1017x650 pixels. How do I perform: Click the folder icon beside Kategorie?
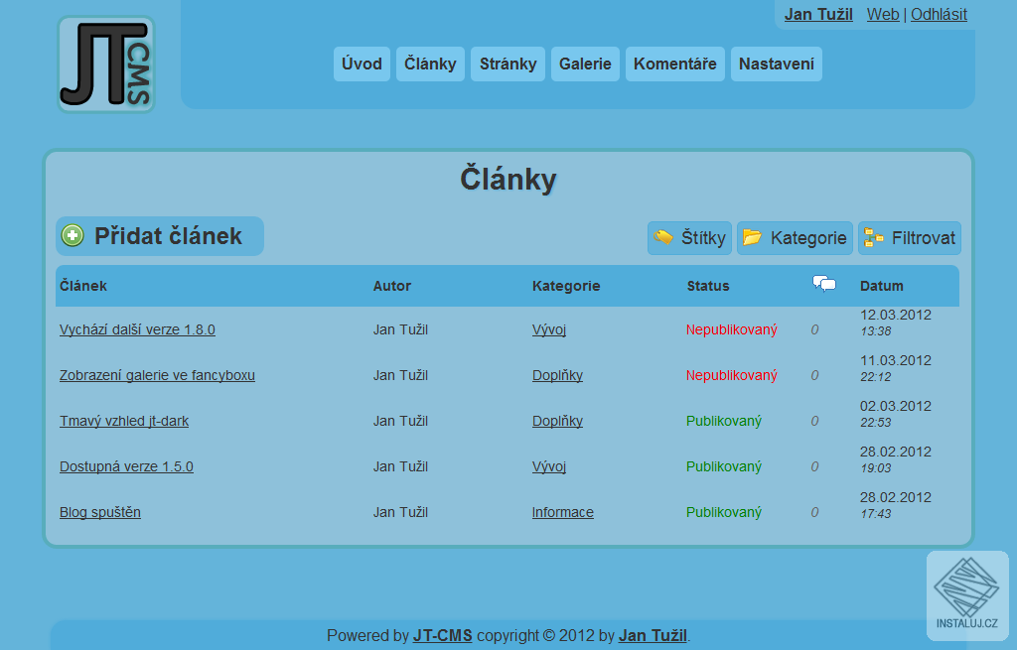tap(753, 237)
